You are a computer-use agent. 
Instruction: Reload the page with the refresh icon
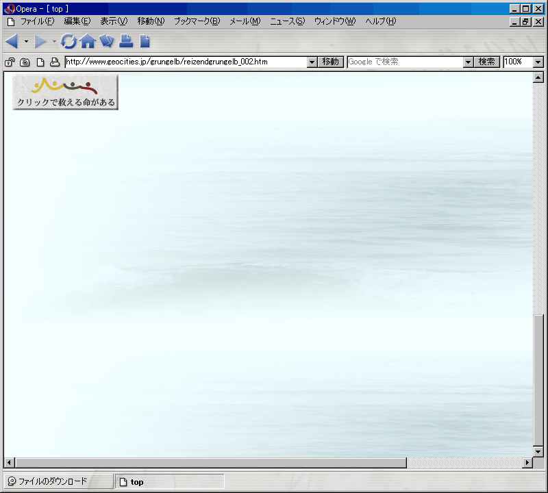(68, 41)
